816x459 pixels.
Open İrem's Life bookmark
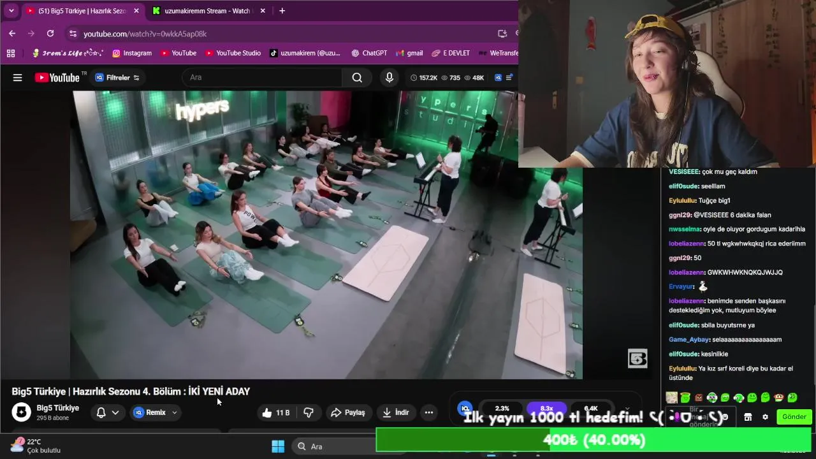(x=68, y=53)
